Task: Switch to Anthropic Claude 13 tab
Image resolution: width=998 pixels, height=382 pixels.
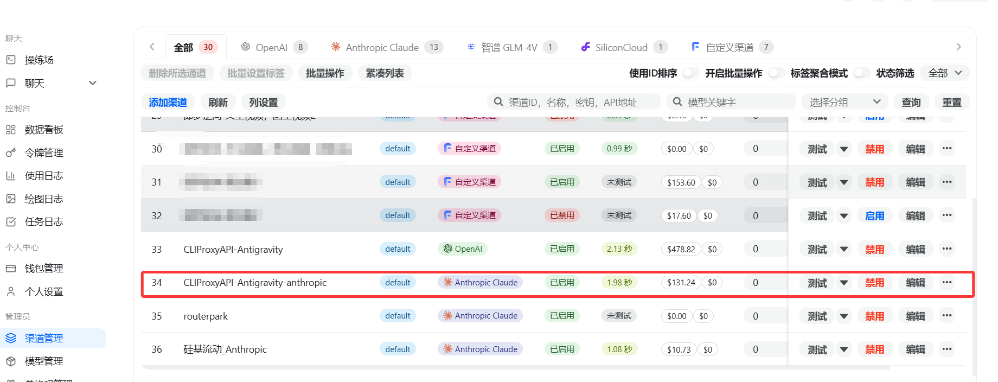Action: coord(387,47)
